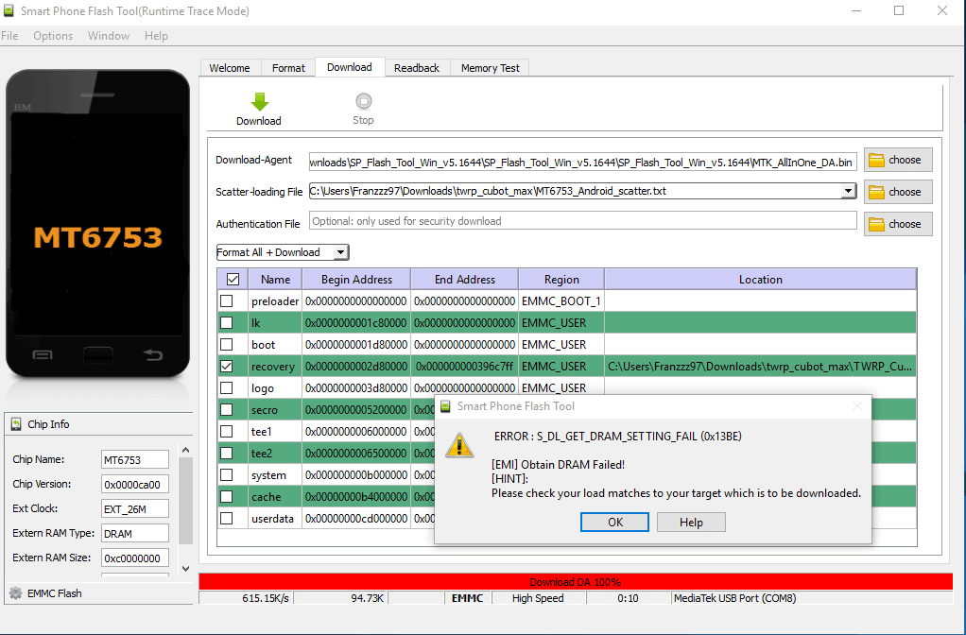Click recovery begin address 0x0000000002d80000
This screenshot has width=966, height=635.
click(x=356, y=367)
